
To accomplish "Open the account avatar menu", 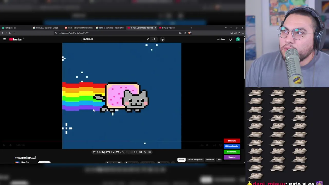I will [x=238, y=39].
